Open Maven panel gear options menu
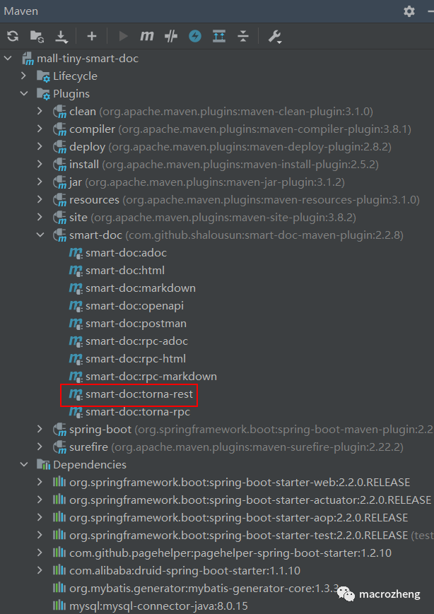The width and height of the screenshot is (434, 614). coord(409,11)
